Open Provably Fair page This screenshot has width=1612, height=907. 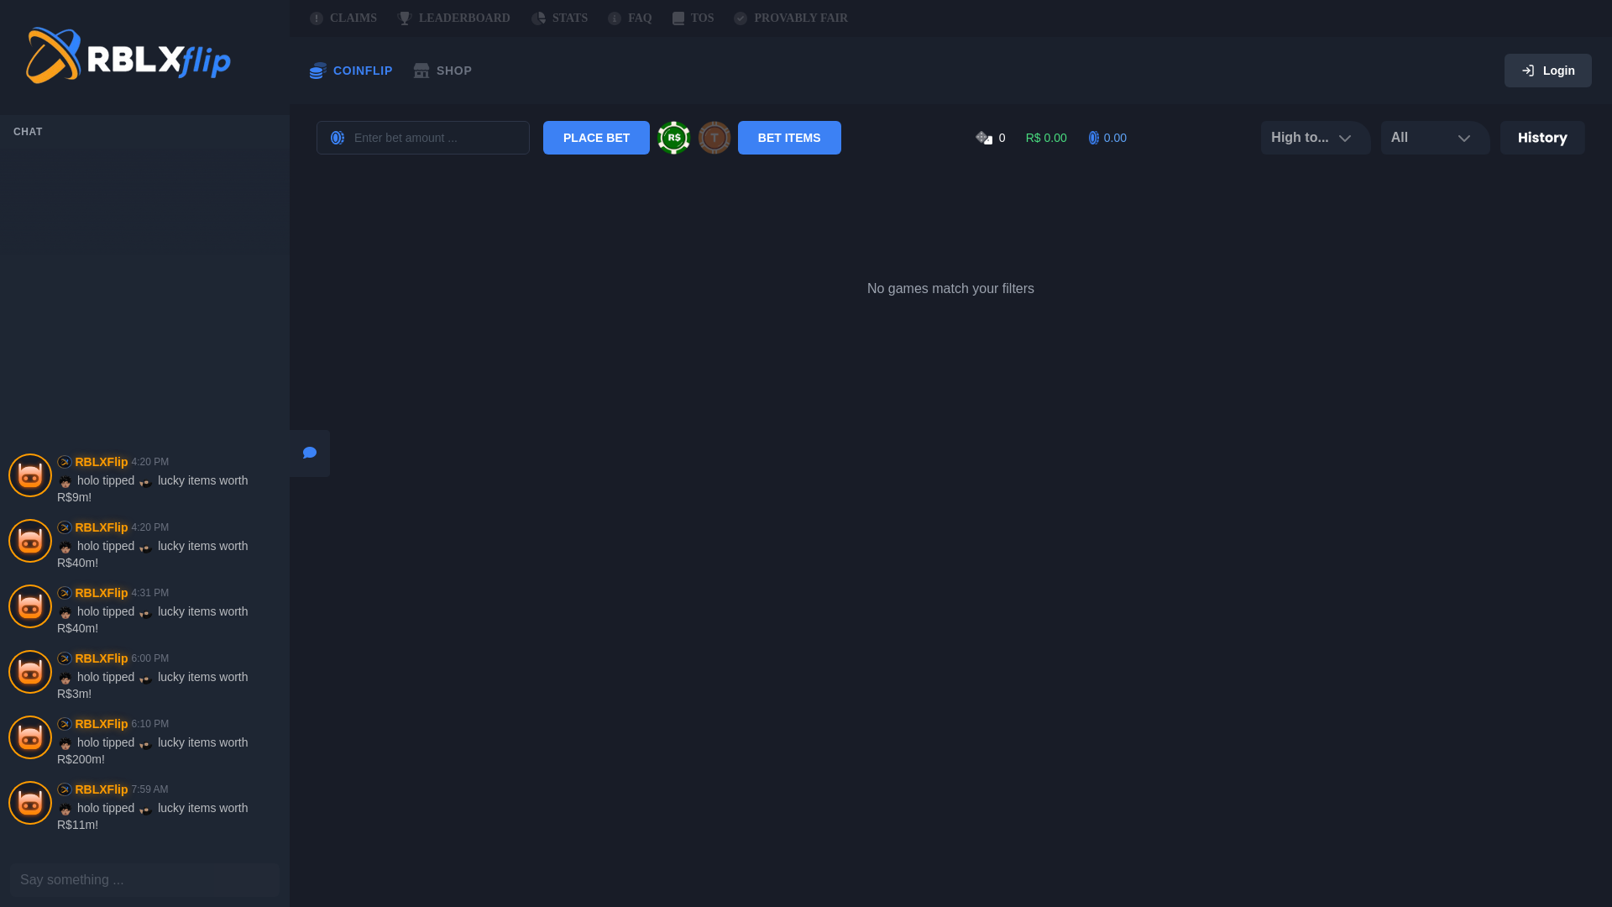click(791, 18)
